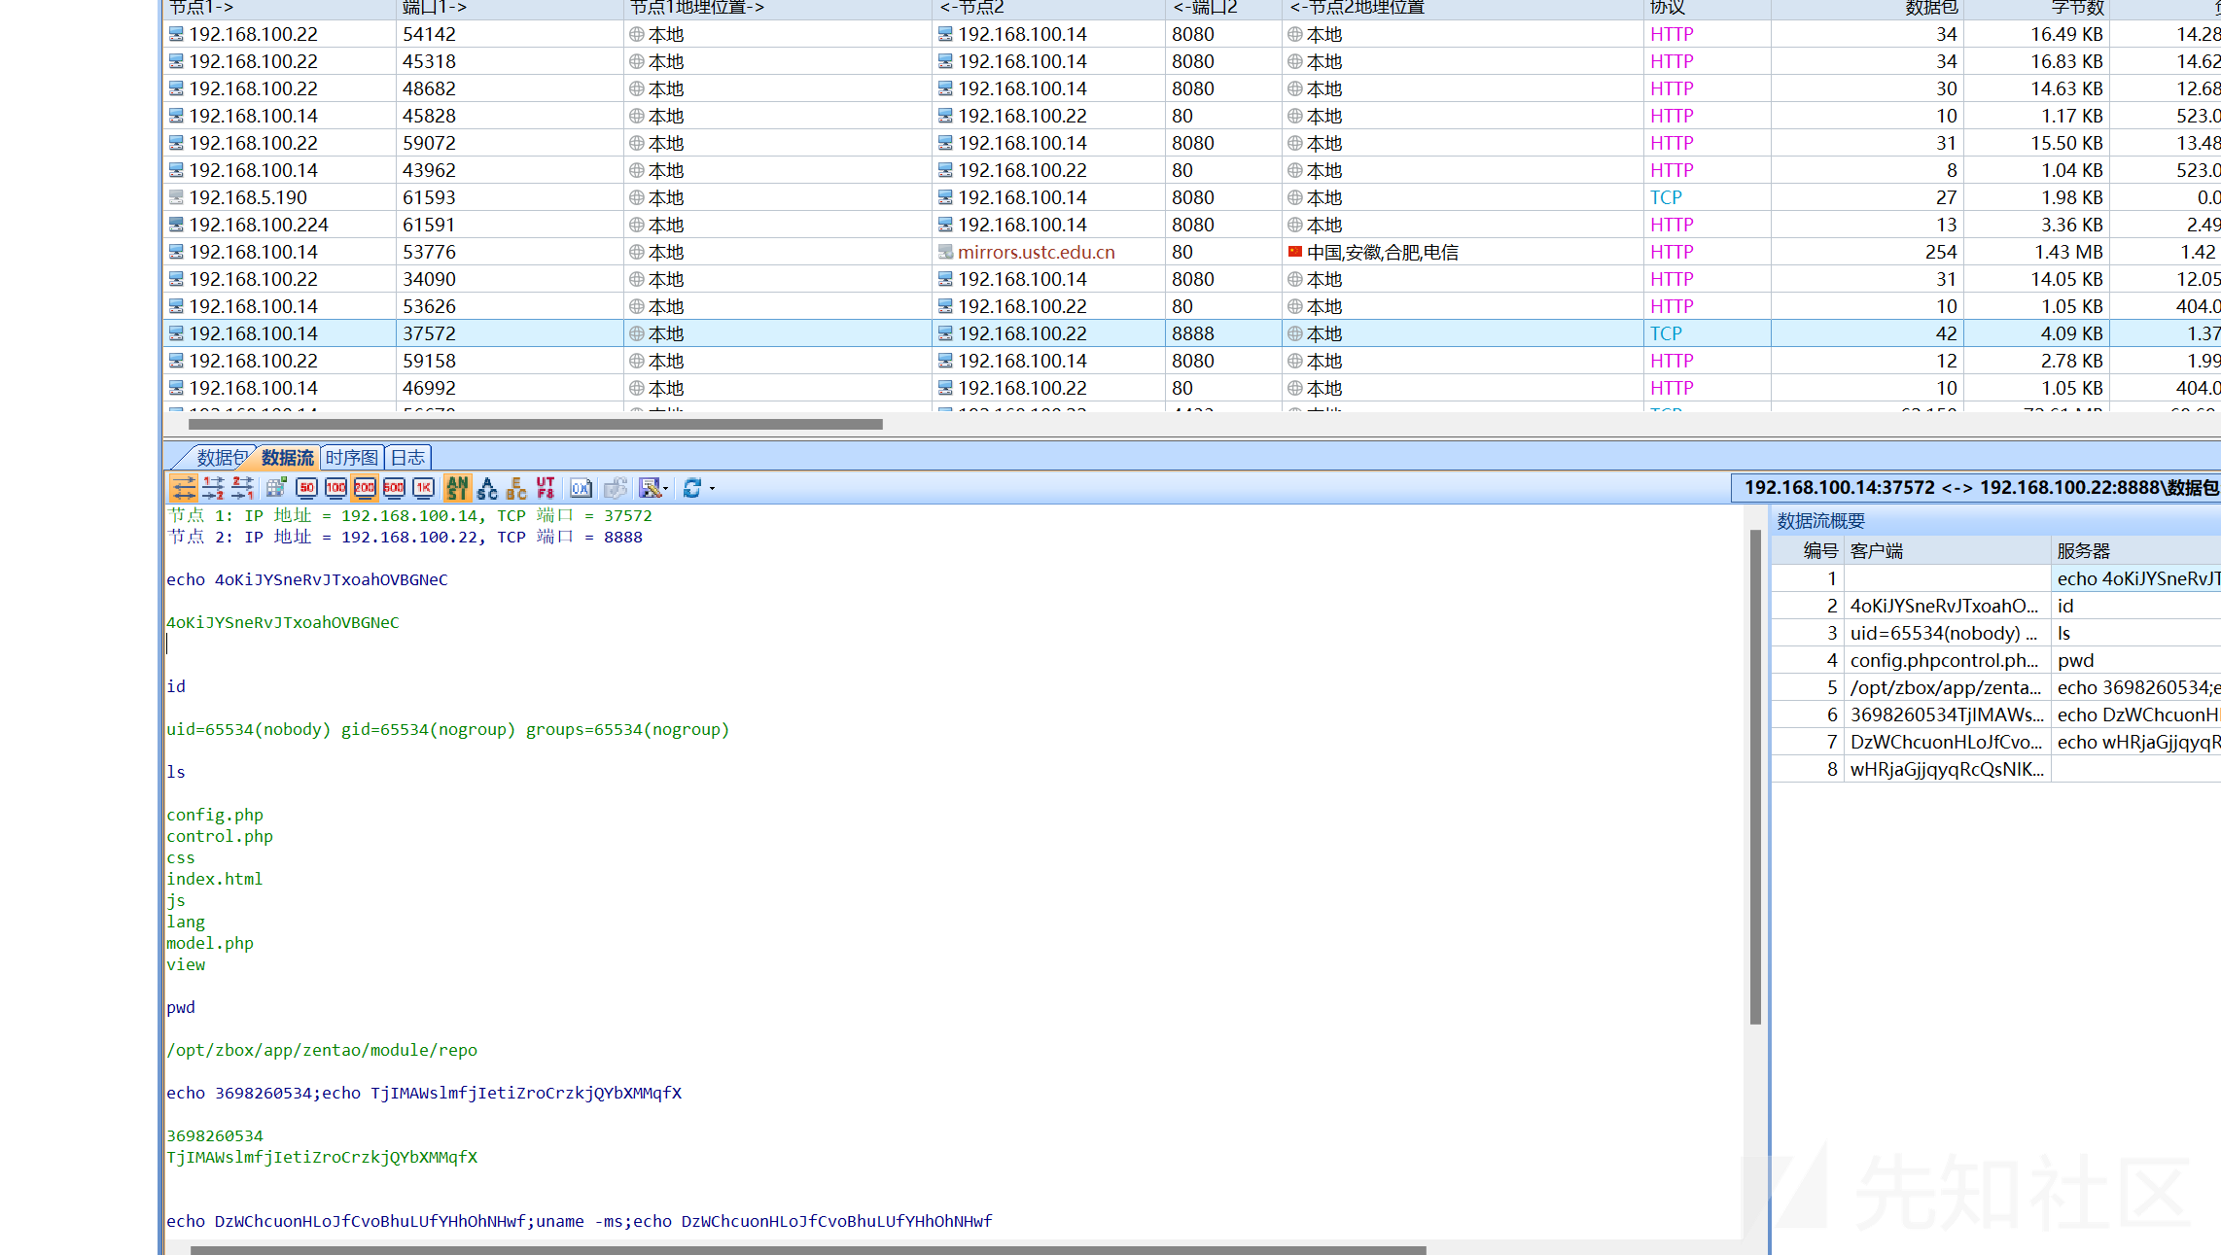Show node 2 to node 1 flow only
Image resolution: width=2221 pixels, height=1255 pixels.
pos(242,488)
